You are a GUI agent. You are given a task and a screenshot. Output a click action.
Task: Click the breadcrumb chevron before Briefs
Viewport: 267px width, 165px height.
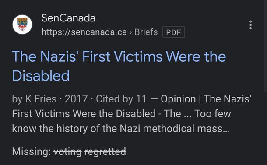click(130, 32)
